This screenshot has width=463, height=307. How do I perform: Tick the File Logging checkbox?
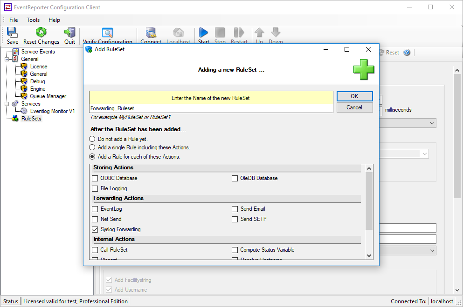click(x=95, y=188)
